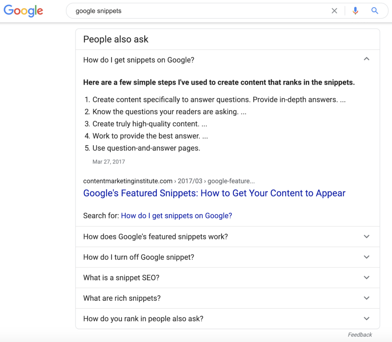Click the Feedback link below the box
The height and width of the screenshot is (342, 392).
pyautogui.click(x=359, y=335)
